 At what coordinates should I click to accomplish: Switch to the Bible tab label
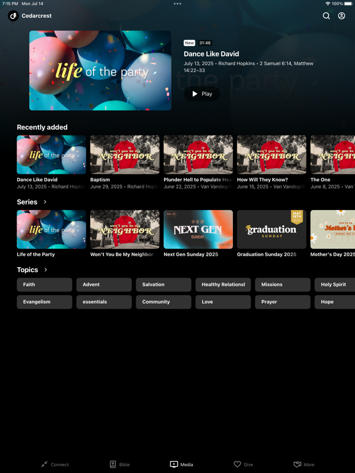coord(124,464)
